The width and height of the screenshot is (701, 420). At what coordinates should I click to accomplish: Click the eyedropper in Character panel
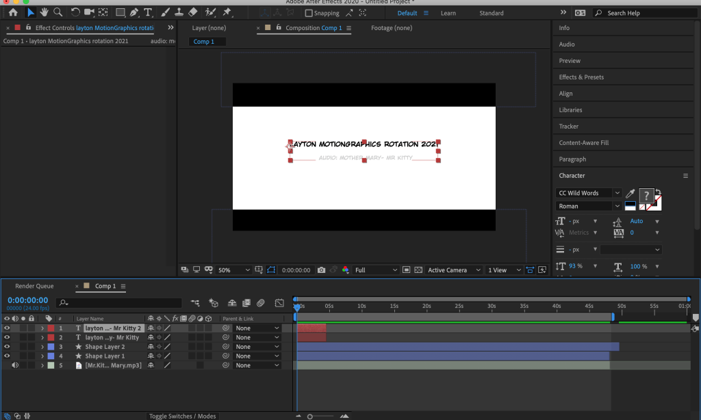tap(630, 194)
